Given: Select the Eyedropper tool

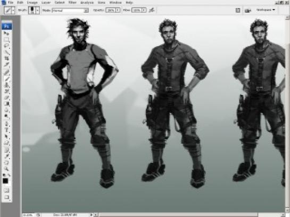Looking at the screenshot, I should pyautogui.click(x=6, y=157).
